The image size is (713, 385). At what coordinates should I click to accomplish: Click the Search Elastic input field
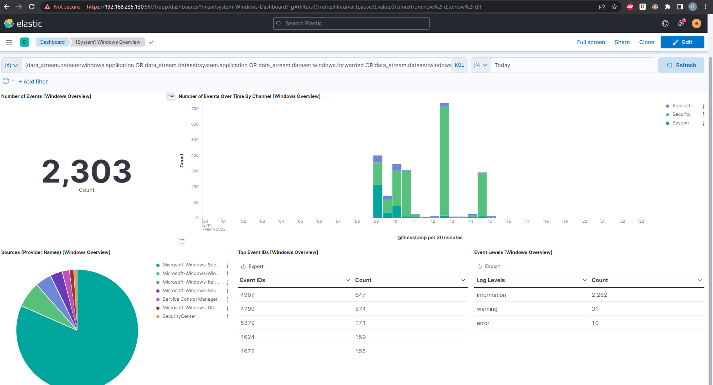tap(351, 23)
